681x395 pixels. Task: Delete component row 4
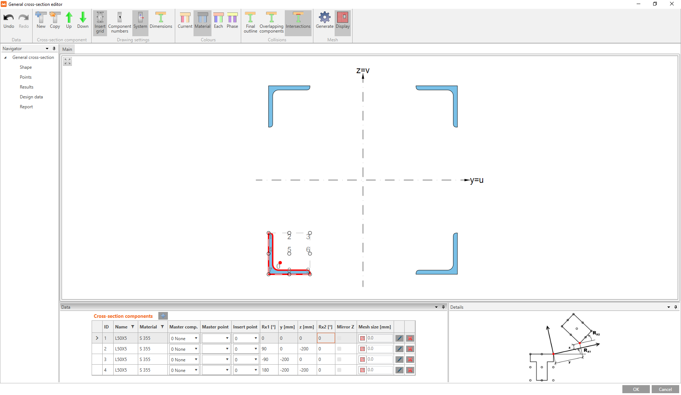(410, 370)
